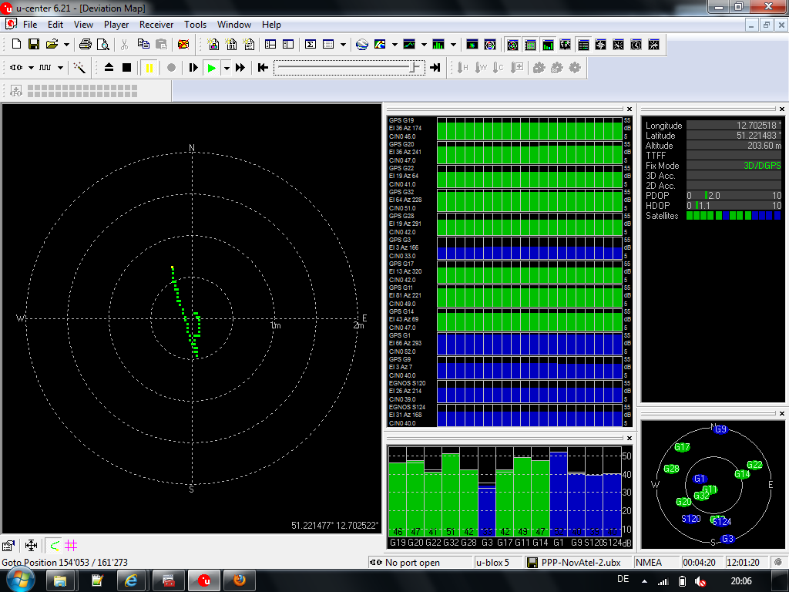This screenshot has width=789, height=592.
Task: Toggle the track line display button
Action: pyautogui.click(x=54, y=546)
